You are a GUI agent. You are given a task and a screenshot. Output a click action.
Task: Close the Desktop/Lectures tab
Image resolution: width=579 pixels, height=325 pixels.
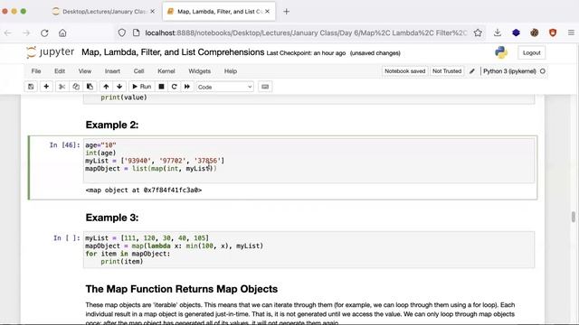click(152, 12)
